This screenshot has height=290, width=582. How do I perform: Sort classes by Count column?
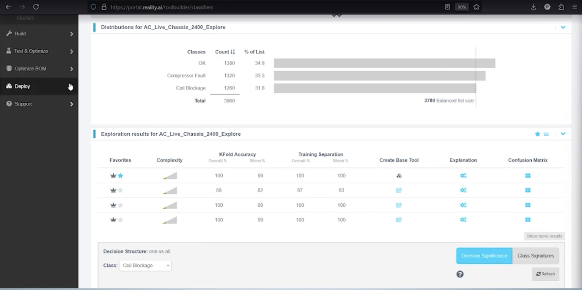pyautogui.click(x=225, y=52)
